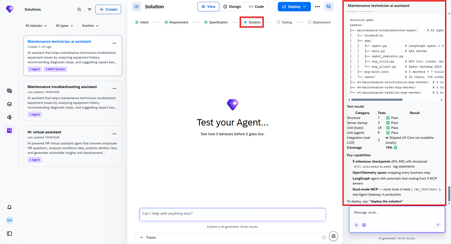Viewport: 451px width, 244px height.
Task: Click mcp_client.py in the file tree
Action: point(384,67)
